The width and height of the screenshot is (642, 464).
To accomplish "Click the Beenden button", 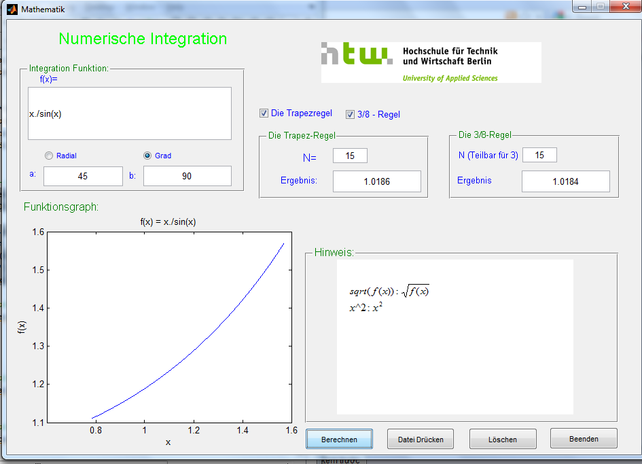I will [584, 439].
